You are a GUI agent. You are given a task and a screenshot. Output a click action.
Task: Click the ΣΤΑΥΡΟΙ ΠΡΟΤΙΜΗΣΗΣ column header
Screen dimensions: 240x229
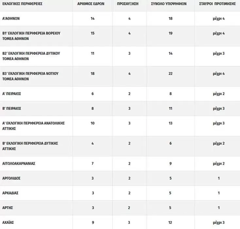217,4
